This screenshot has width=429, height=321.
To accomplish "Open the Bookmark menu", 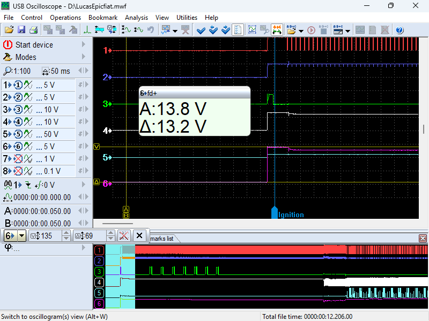I will [103, 18].
